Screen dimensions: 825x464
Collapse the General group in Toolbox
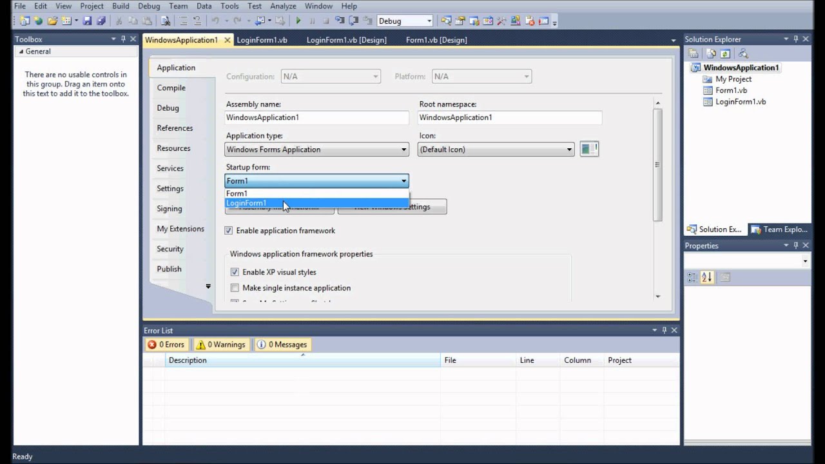[21, 52]
